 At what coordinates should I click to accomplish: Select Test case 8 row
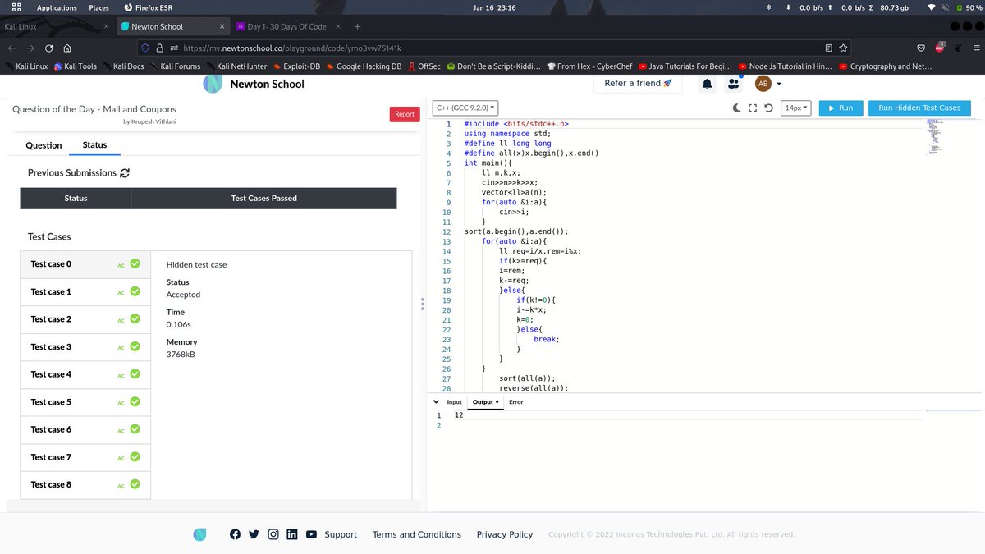85,484
